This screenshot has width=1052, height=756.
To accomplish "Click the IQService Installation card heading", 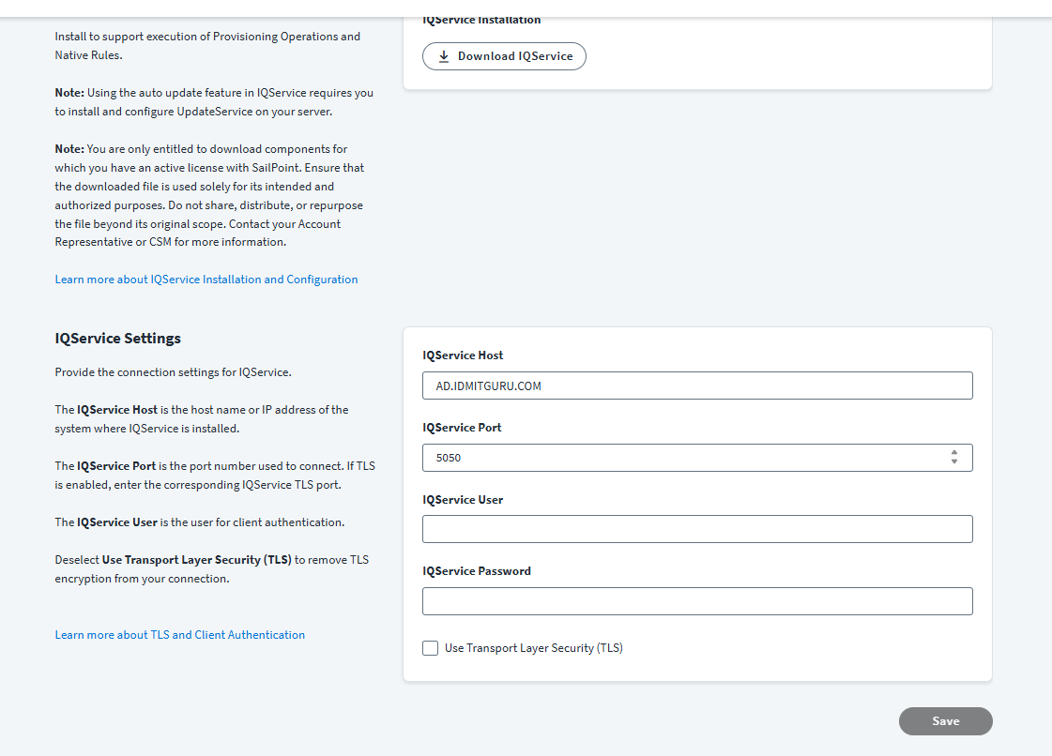I will click(481, 20).
